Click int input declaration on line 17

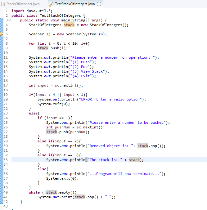click(x=56, y=85)
